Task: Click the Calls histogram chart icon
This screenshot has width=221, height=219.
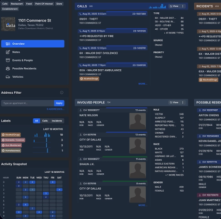Action: [157, 6]
